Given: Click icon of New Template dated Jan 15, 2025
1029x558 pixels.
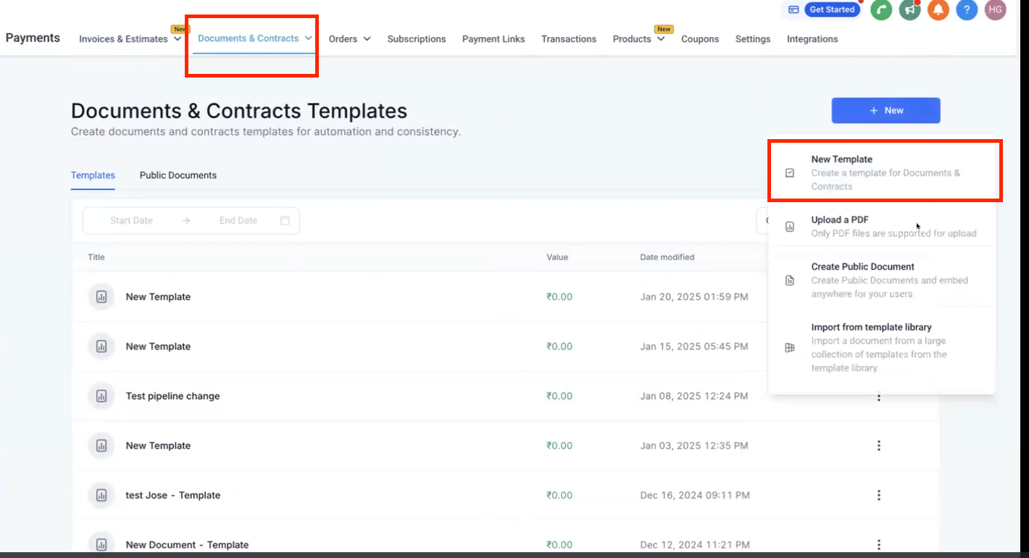Looking at the screenshot, I should [x=101, y=346].
